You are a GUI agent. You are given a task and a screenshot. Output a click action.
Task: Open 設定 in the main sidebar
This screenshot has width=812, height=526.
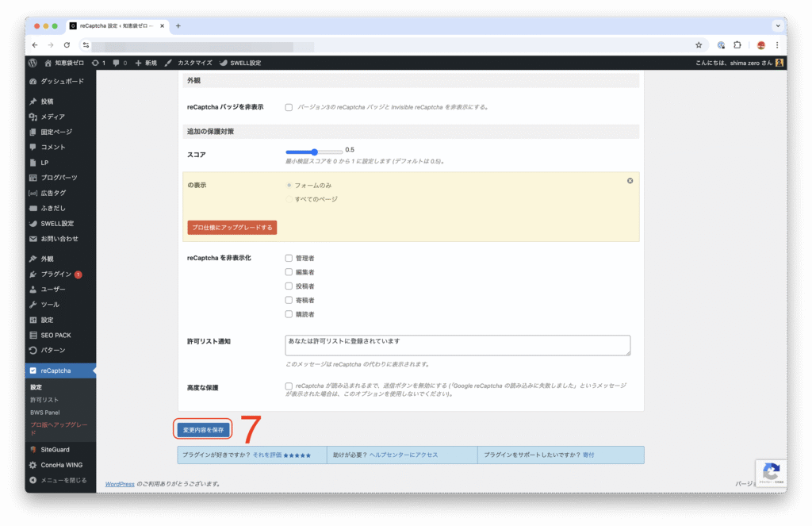tap(60, 320)
